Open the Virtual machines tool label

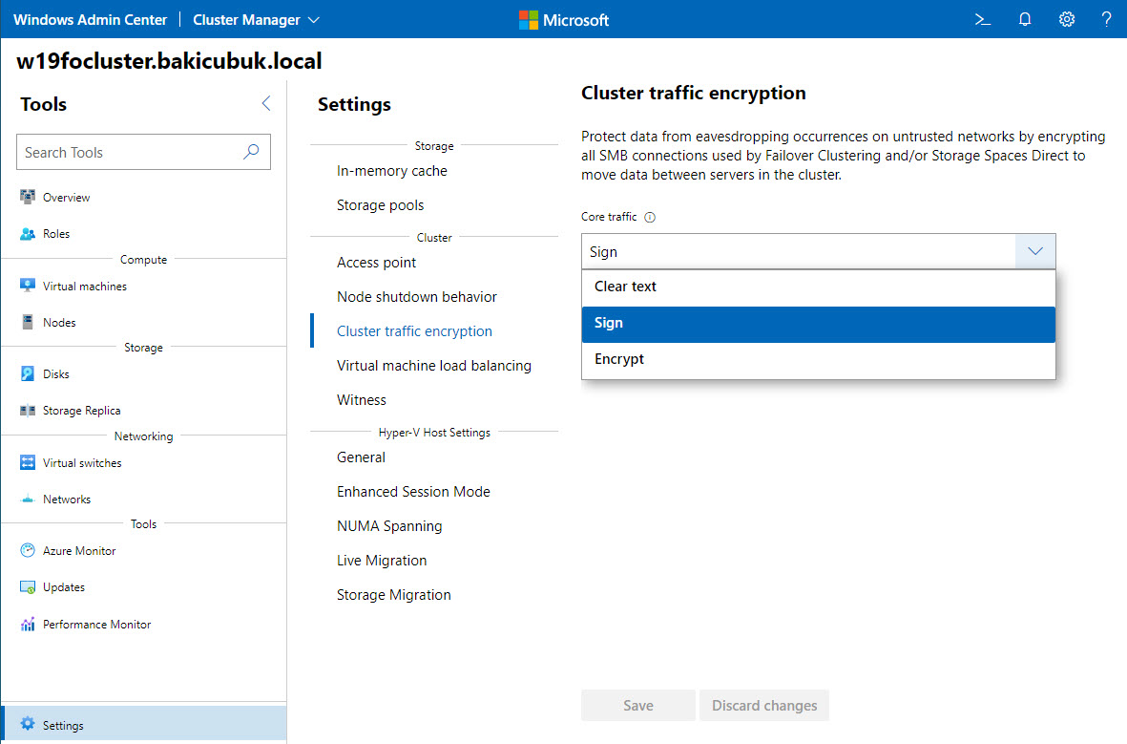click(x=85, y=286)
